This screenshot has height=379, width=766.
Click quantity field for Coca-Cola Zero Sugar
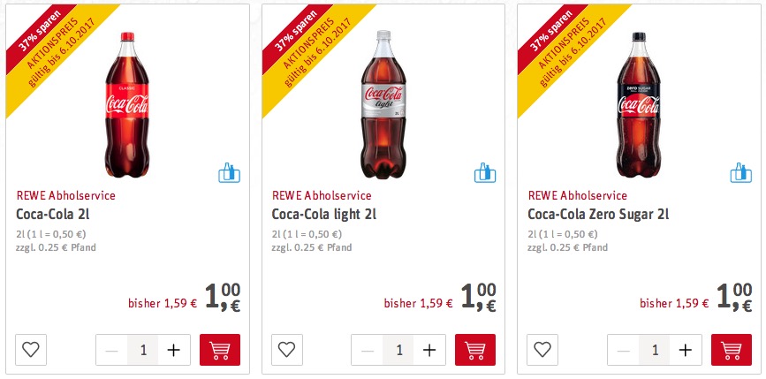655,350
